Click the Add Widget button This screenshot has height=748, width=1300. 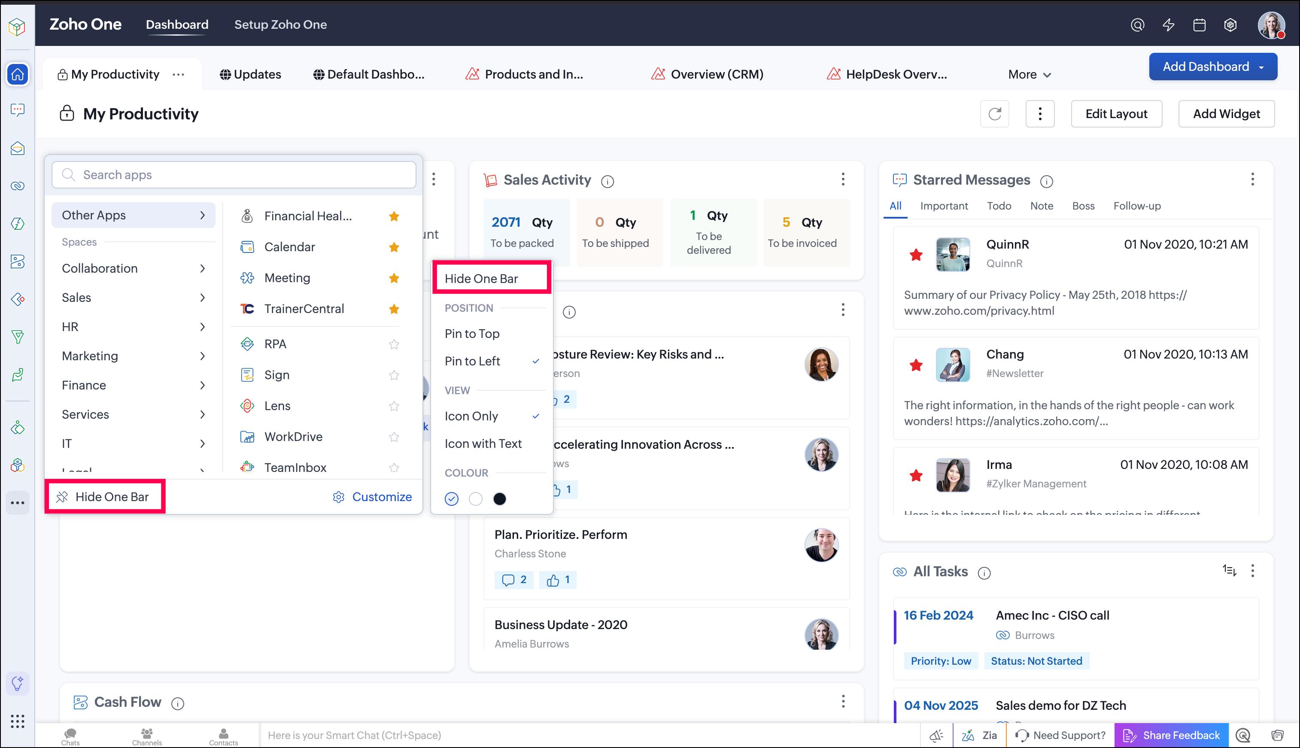pos(1226,113)
